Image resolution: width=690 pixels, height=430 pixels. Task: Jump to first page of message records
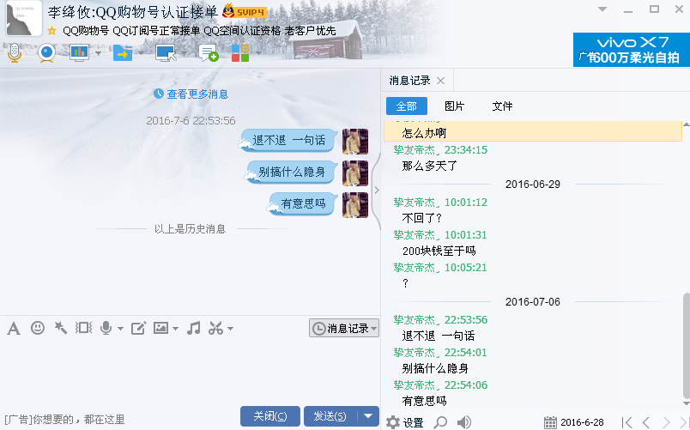[627, 422]
